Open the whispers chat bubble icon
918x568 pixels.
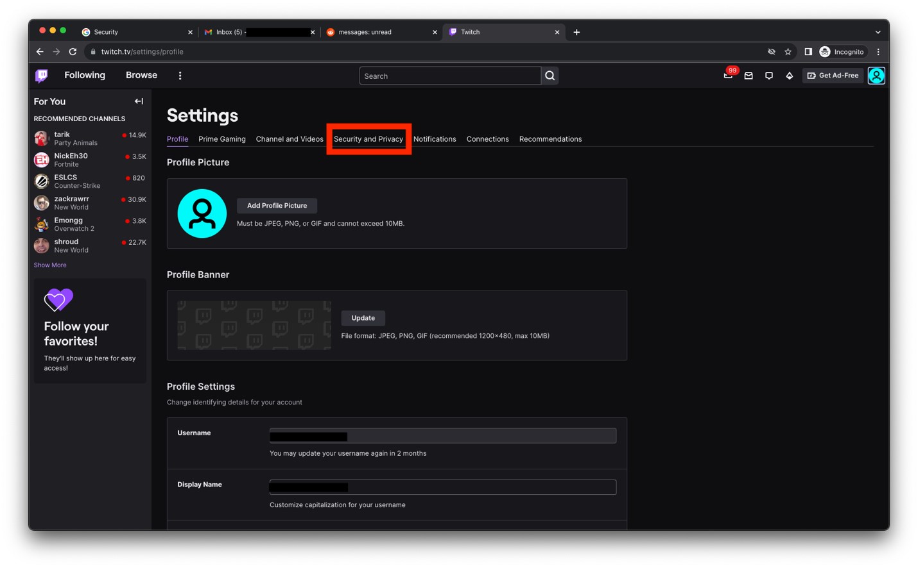(769, 76)
